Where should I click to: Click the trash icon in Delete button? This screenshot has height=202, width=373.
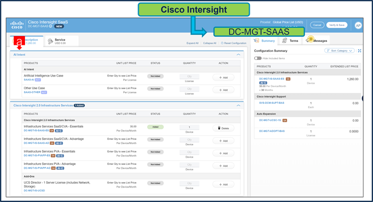click(219, 128)
